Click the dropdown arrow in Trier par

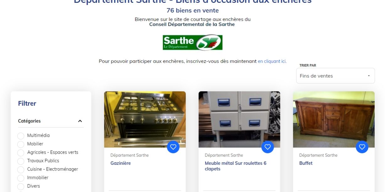pyautogui.click(x=369, y=76)
